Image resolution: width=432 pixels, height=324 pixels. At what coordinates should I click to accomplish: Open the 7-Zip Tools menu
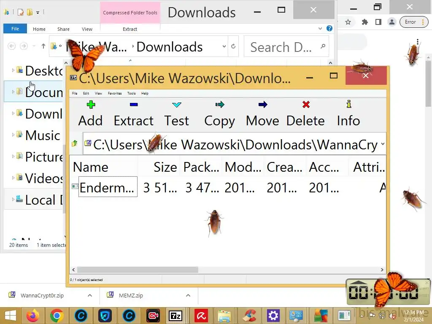point(132,93)
